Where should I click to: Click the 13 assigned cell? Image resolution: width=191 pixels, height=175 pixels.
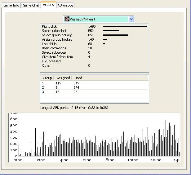point(57,92)
